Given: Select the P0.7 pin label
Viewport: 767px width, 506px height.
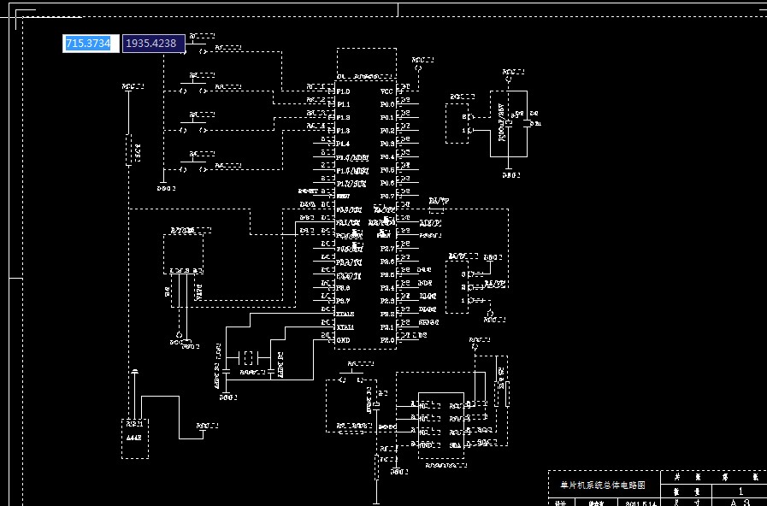Looking at the screenshot, I should (x=387, y=196).
